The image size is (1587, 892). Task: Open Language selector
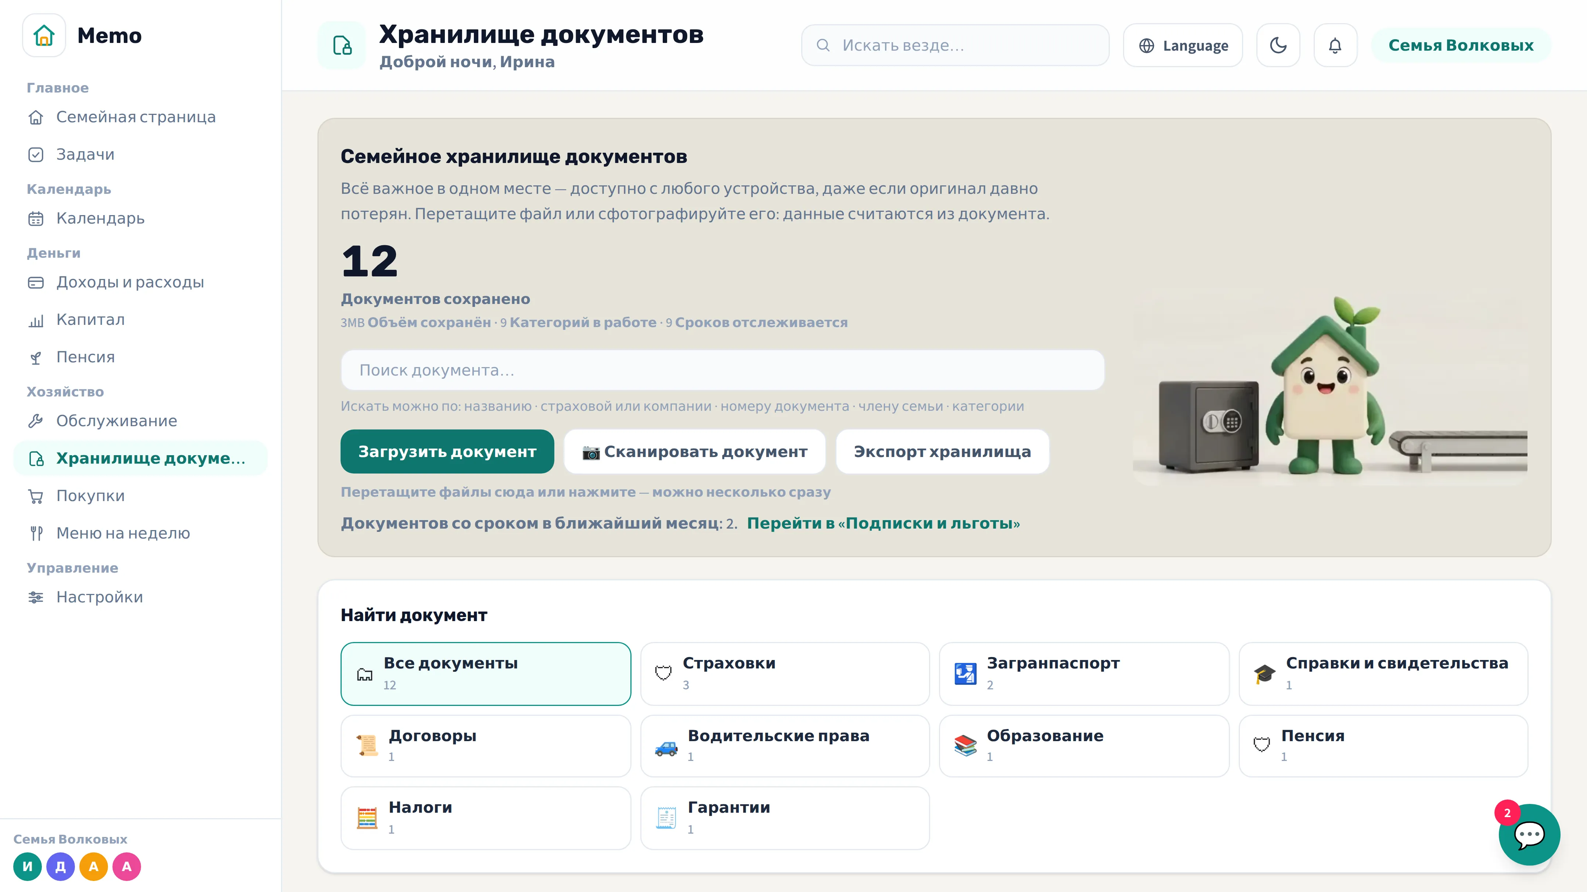point(1183,45)
